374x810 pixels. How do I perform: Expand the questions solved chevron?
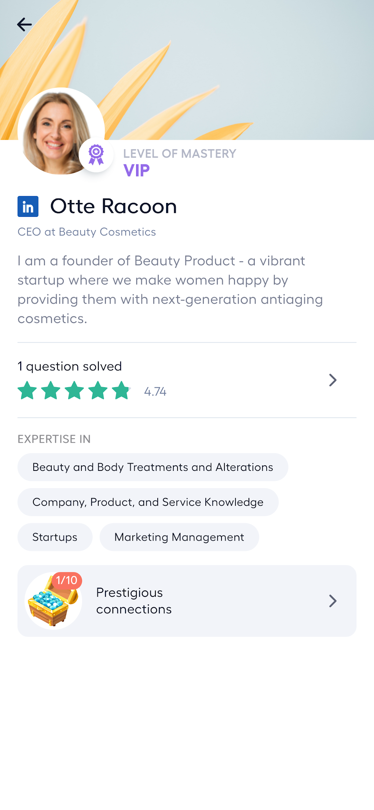pos(333,380)
